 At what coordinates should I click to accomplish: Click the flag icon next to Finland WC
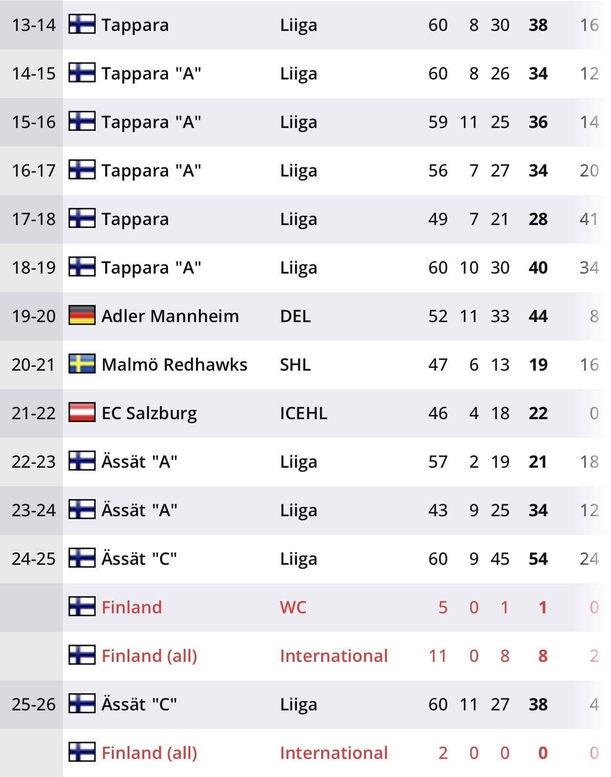click(82, 607)
